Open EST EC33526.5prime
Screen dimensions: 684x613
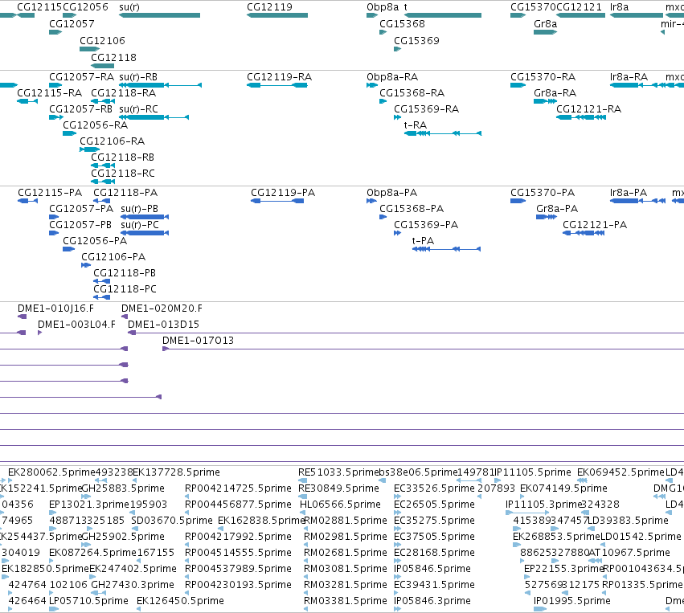click(x=434, y=488)
